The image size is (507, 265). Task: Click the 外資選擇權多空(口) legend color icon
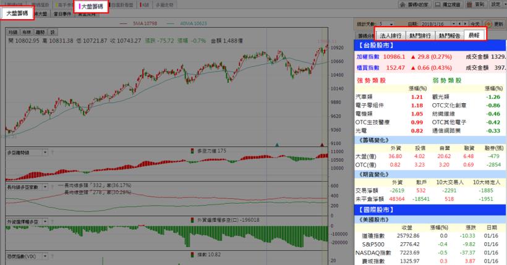(x=192, y=220)
